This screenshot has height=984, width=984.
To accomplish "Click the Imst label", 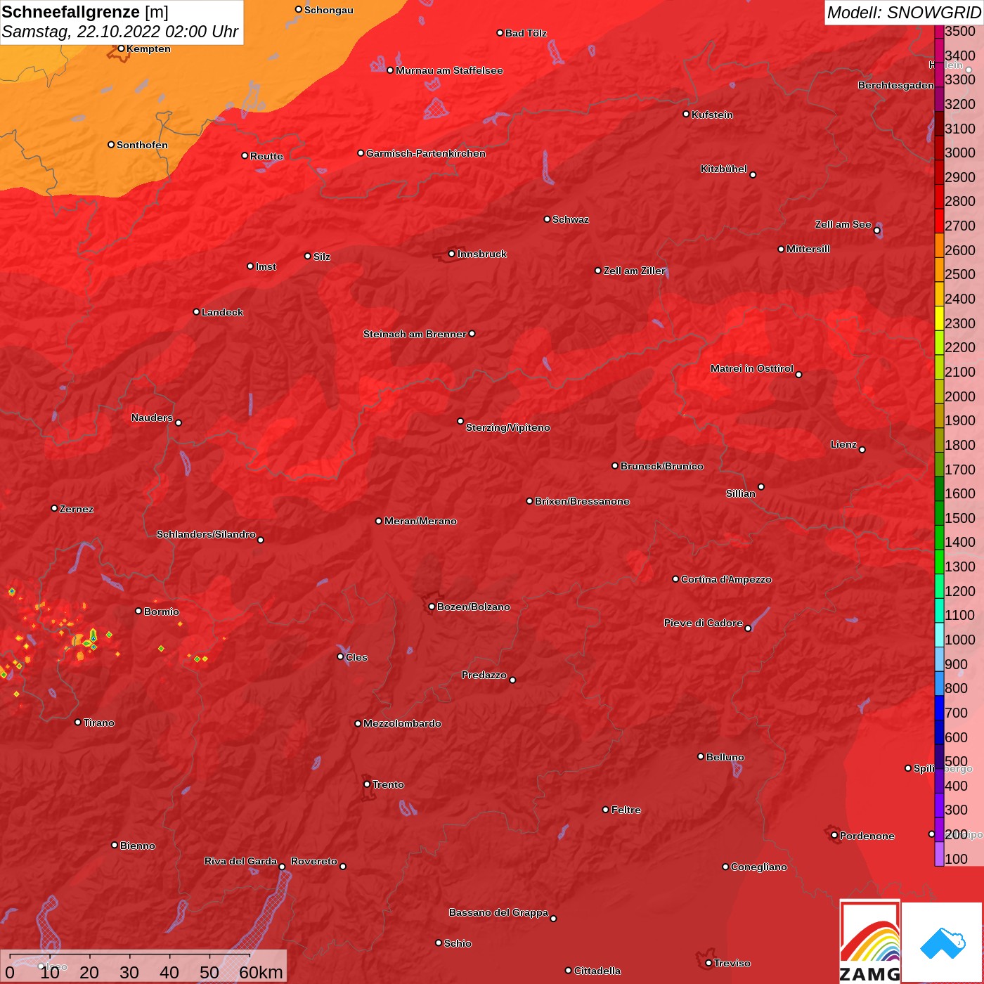I will coord(266,266).
